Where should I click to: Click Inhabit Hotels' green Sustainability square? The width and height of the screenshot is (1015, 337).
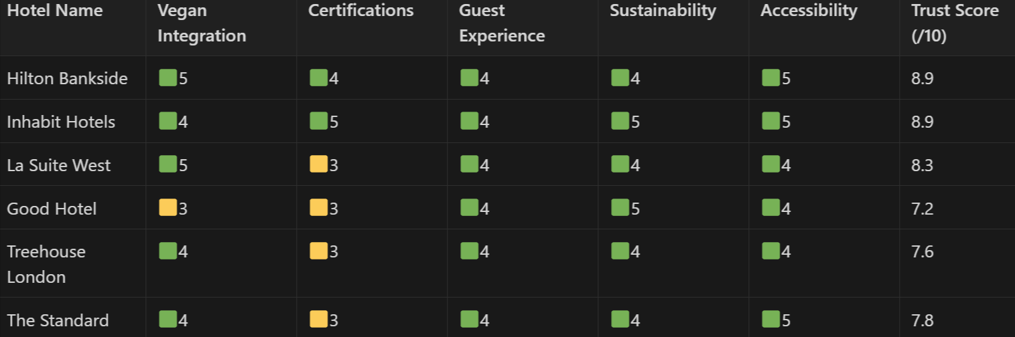click(620, 121)
